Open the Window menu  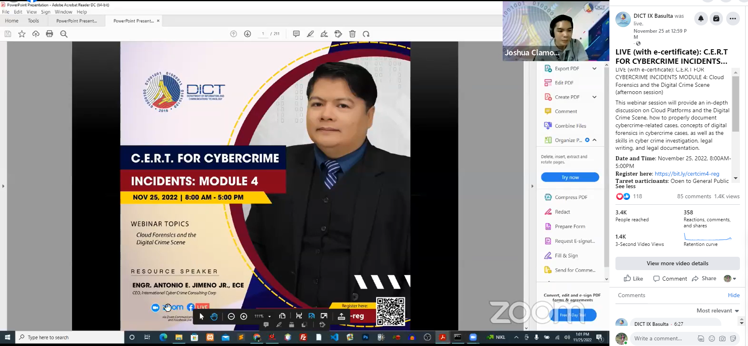coord(63,12)
